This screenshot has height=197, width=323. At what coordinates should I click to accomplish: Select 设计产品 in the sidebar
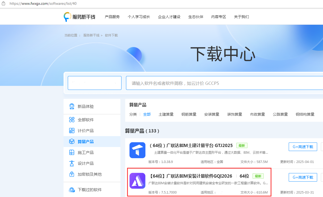pyautogui.click(x=92, y=163)
